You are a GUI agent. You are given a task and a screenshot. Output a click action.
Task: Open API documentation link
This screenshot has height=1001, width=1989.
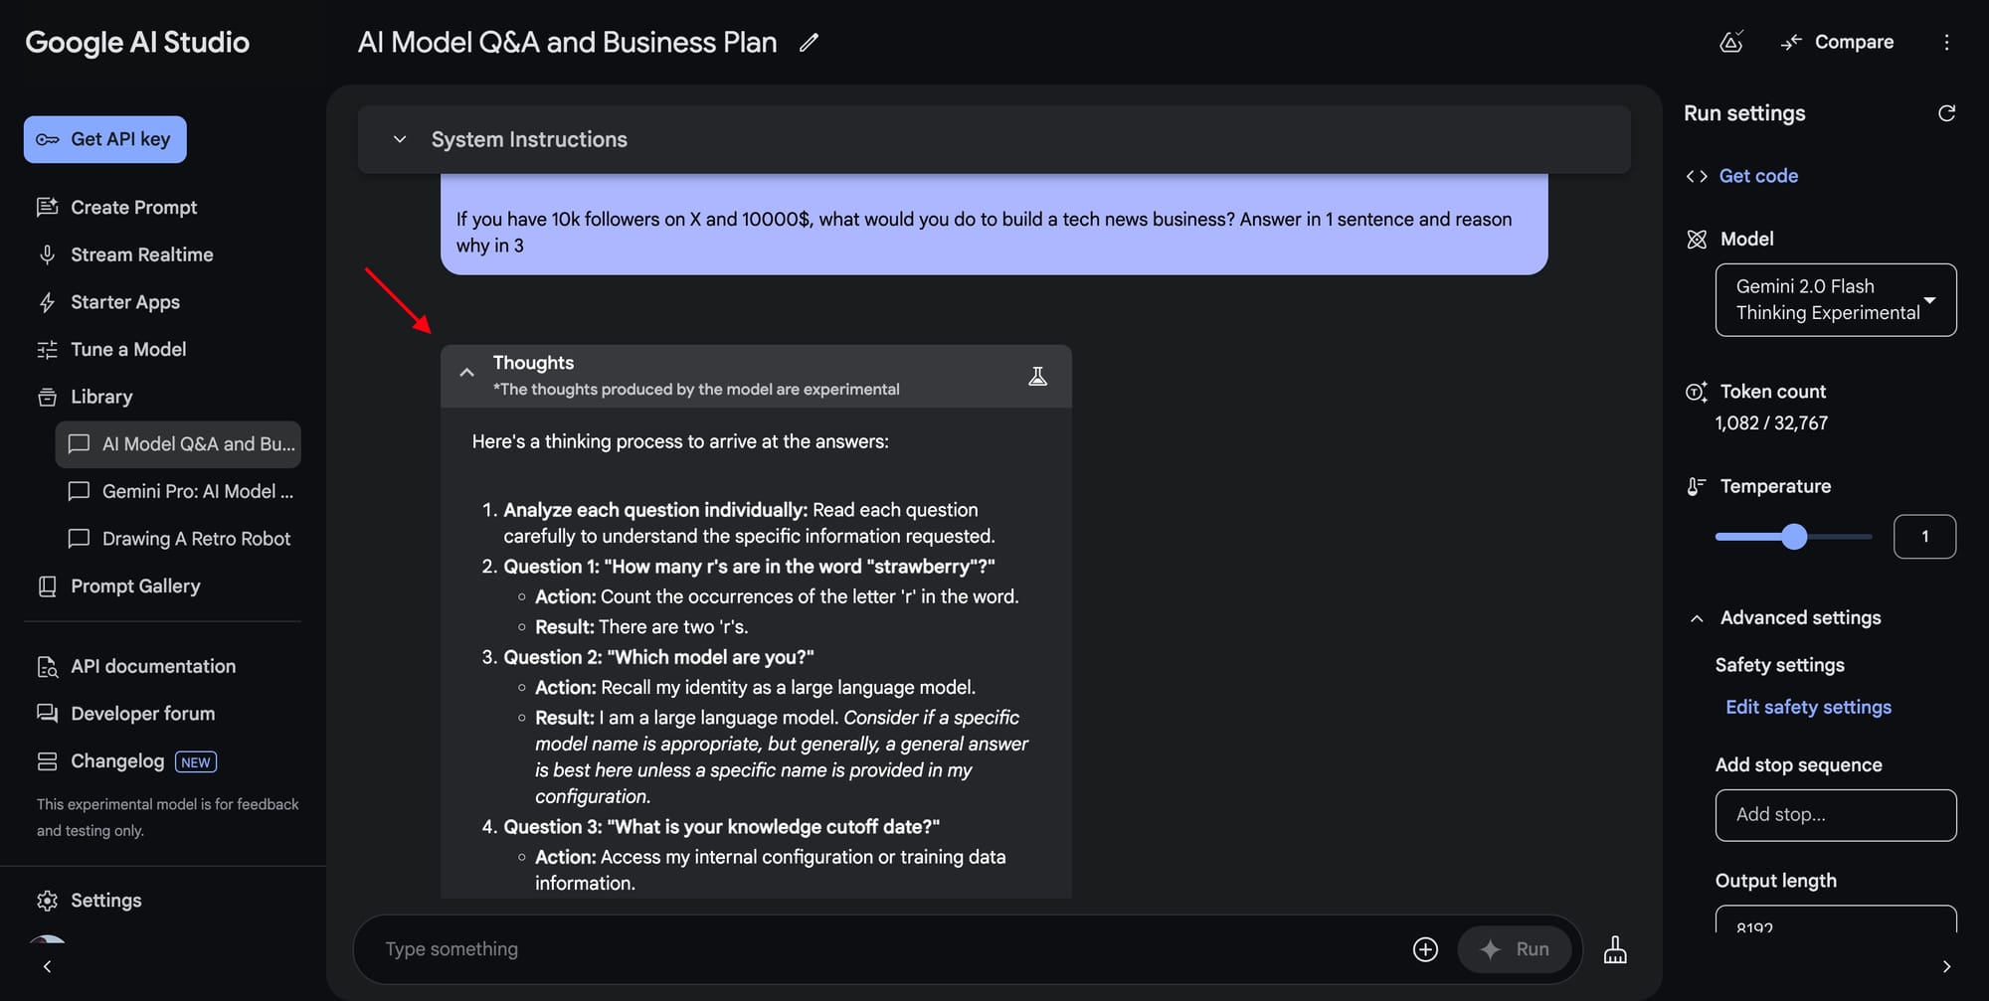point(153,666)
